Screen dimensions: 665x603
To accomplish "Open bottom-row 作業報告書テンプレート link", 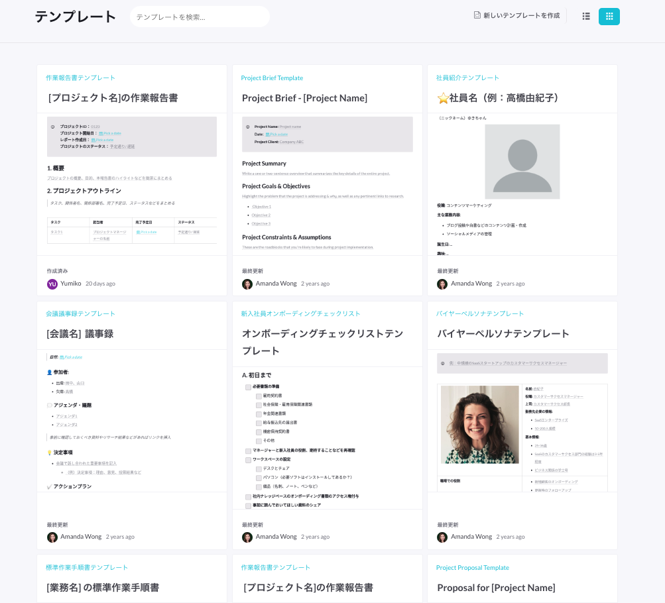I will coord(275,567).
